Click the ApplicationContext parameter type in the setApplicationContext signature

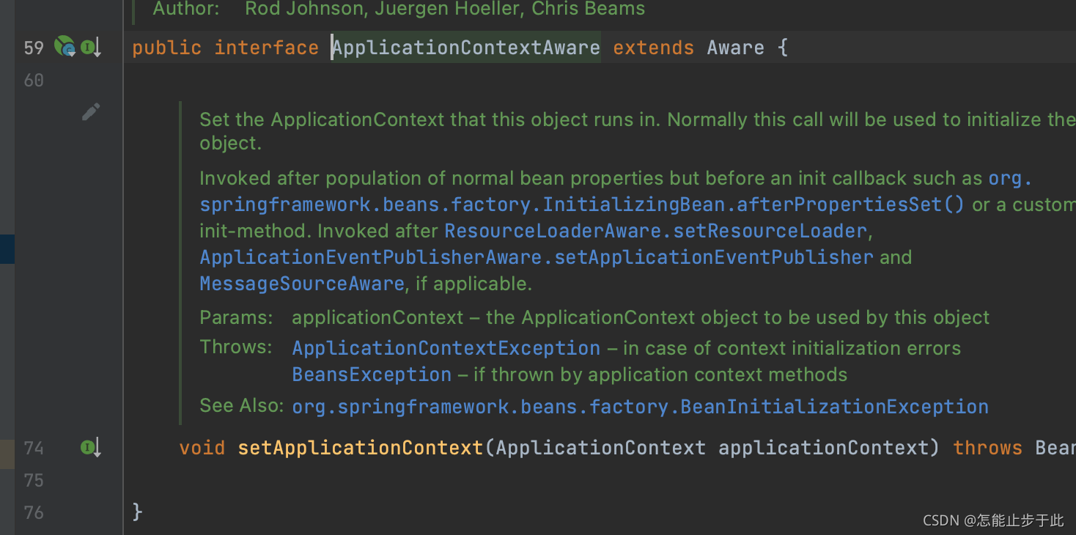click(x=601, y=448)
